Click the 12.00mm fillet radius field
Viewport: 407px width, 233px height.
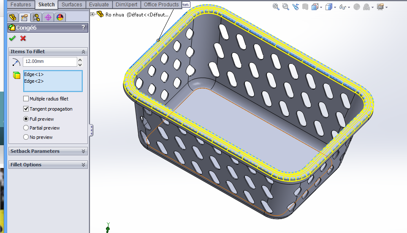pos(49,62)
